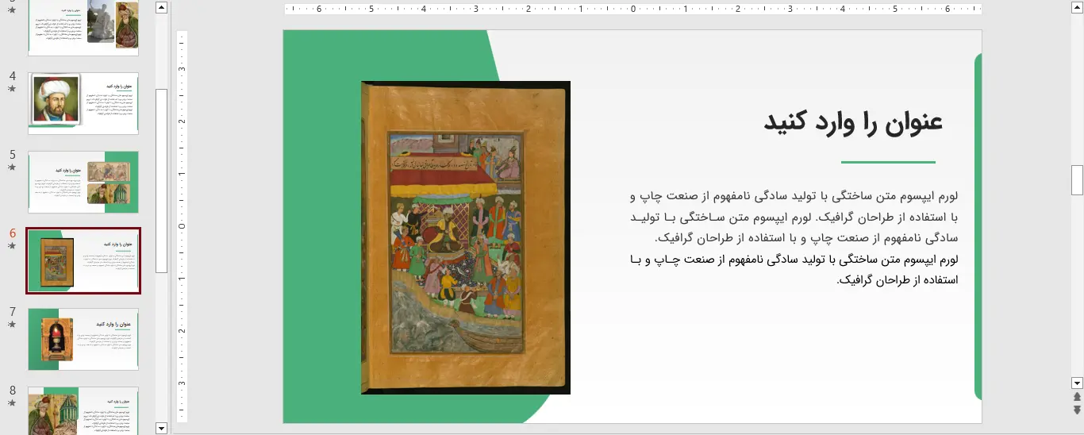Click the slide panel scrollbar thumb
The height and width of the screenshot is (435, 1084).
pyautogui.click(x=162, y=181)
